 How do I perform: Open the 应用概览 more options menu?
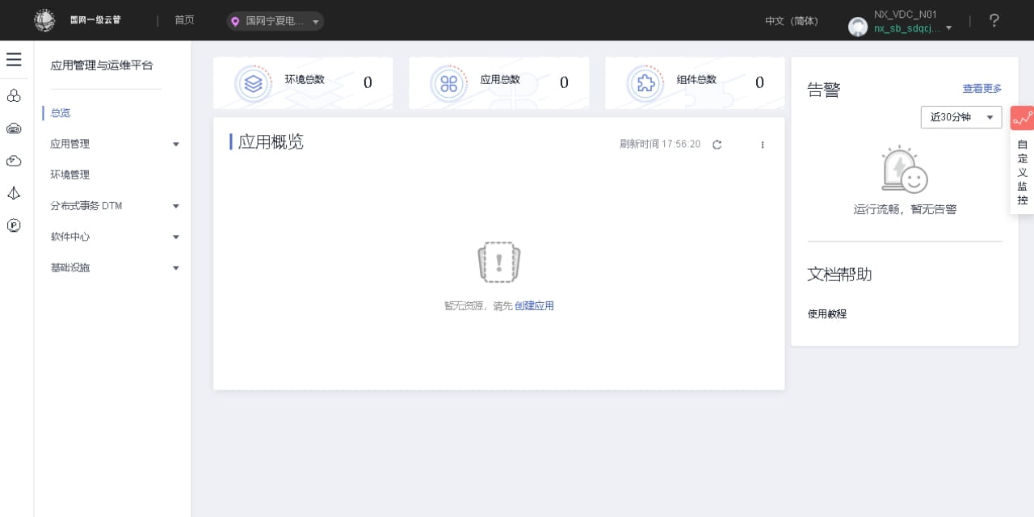coord(762,145)
